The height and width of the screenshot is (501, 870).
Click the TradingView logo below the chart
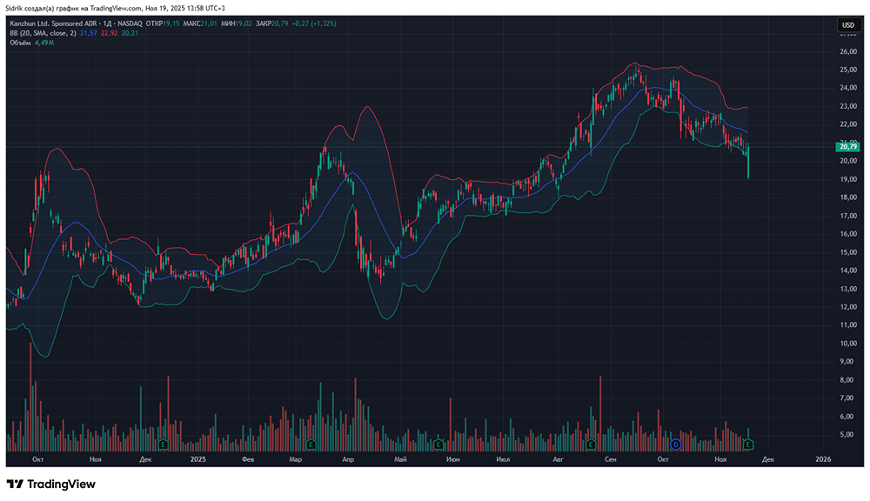50,484
